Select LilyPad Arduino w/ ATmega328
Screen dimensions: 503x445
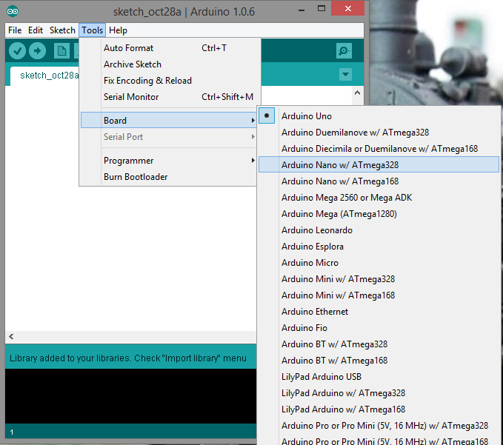379,393
